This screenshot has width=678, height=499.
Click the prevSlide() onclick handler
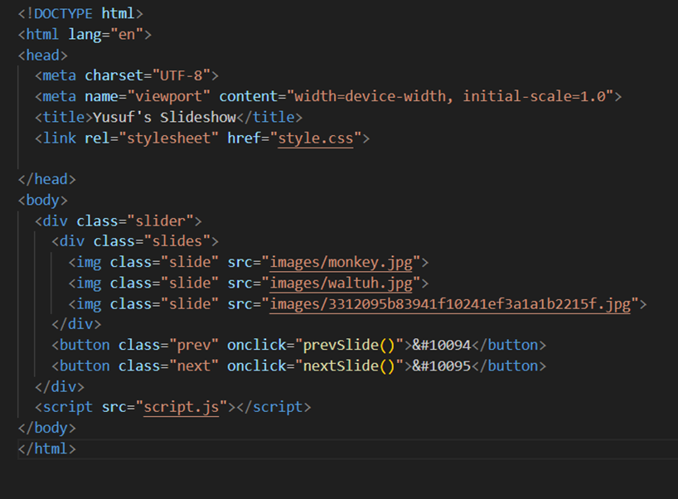click(343, 345)
